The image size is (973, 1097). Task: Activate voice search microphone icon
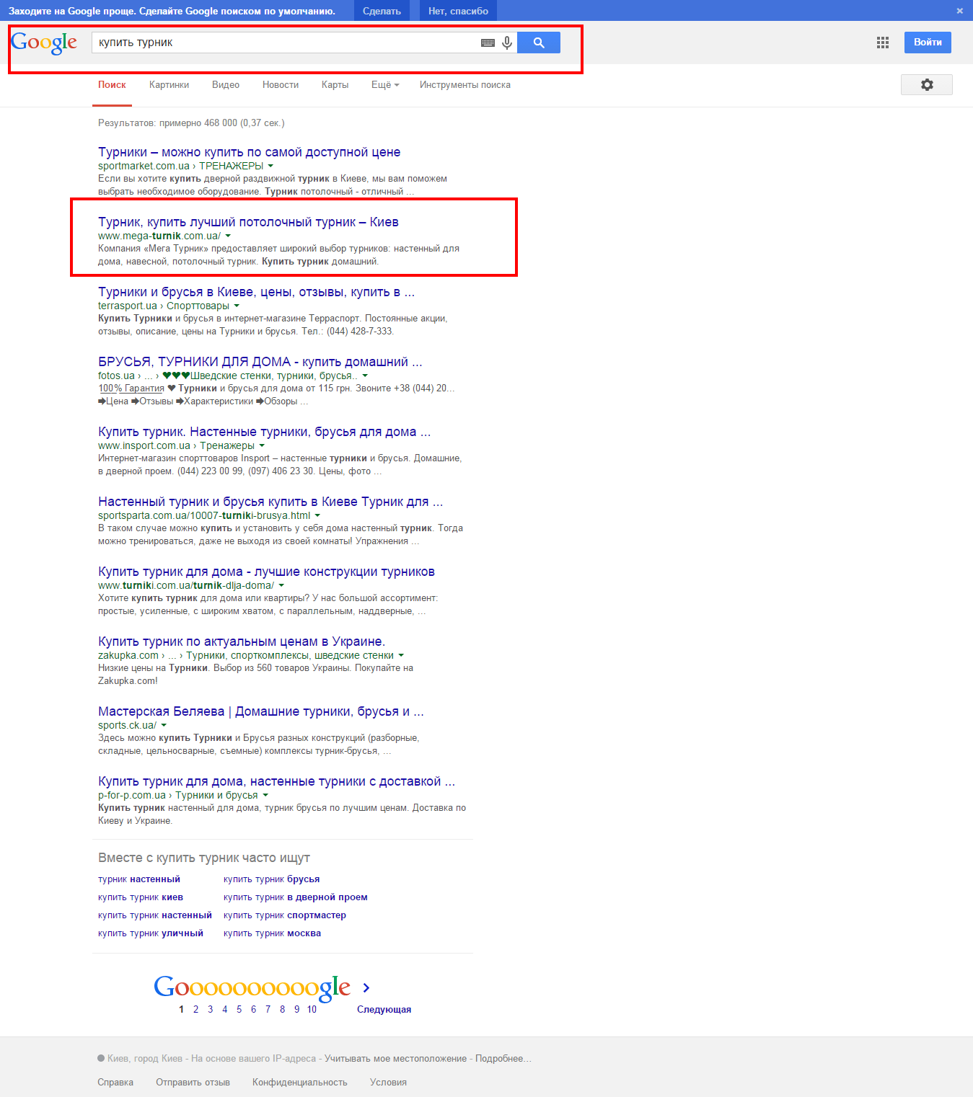507,43
